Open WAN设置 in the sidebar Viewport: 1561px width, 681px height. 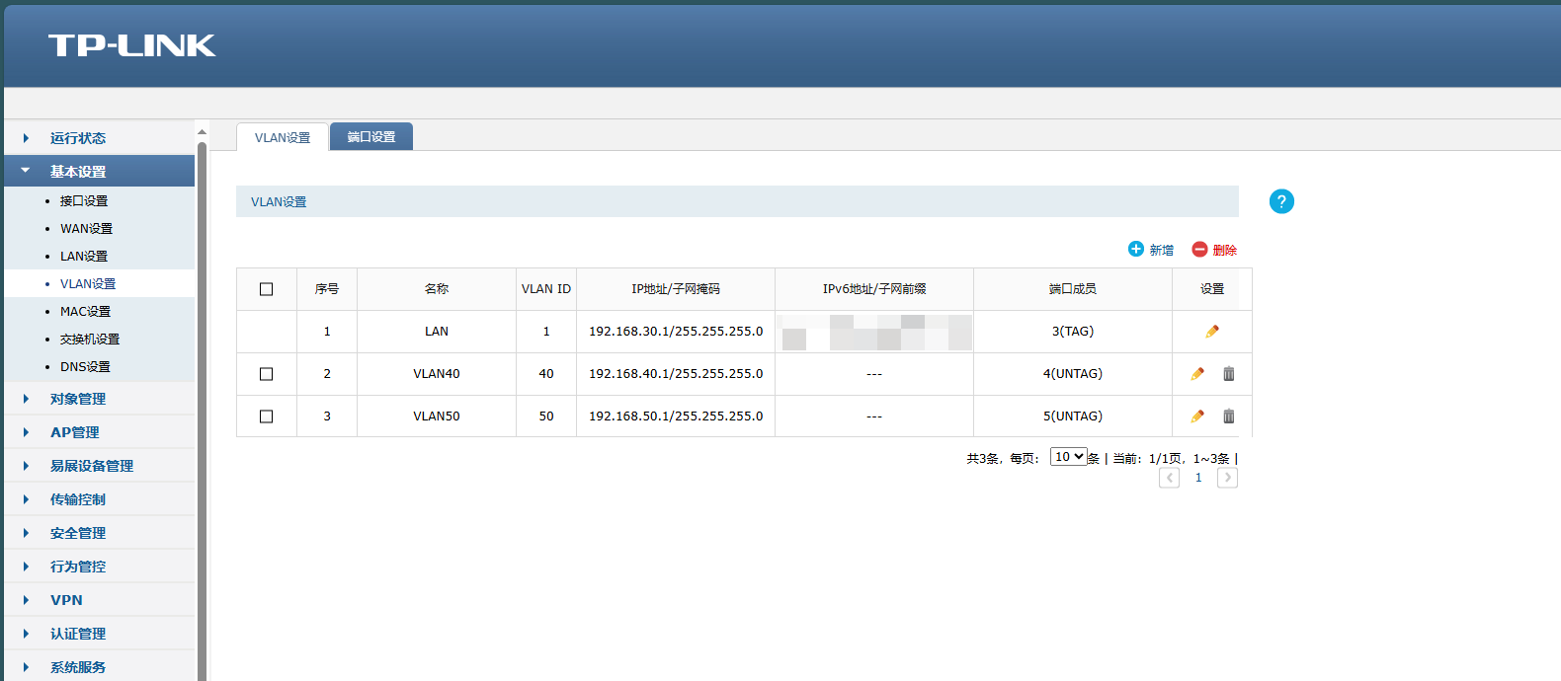86,228
